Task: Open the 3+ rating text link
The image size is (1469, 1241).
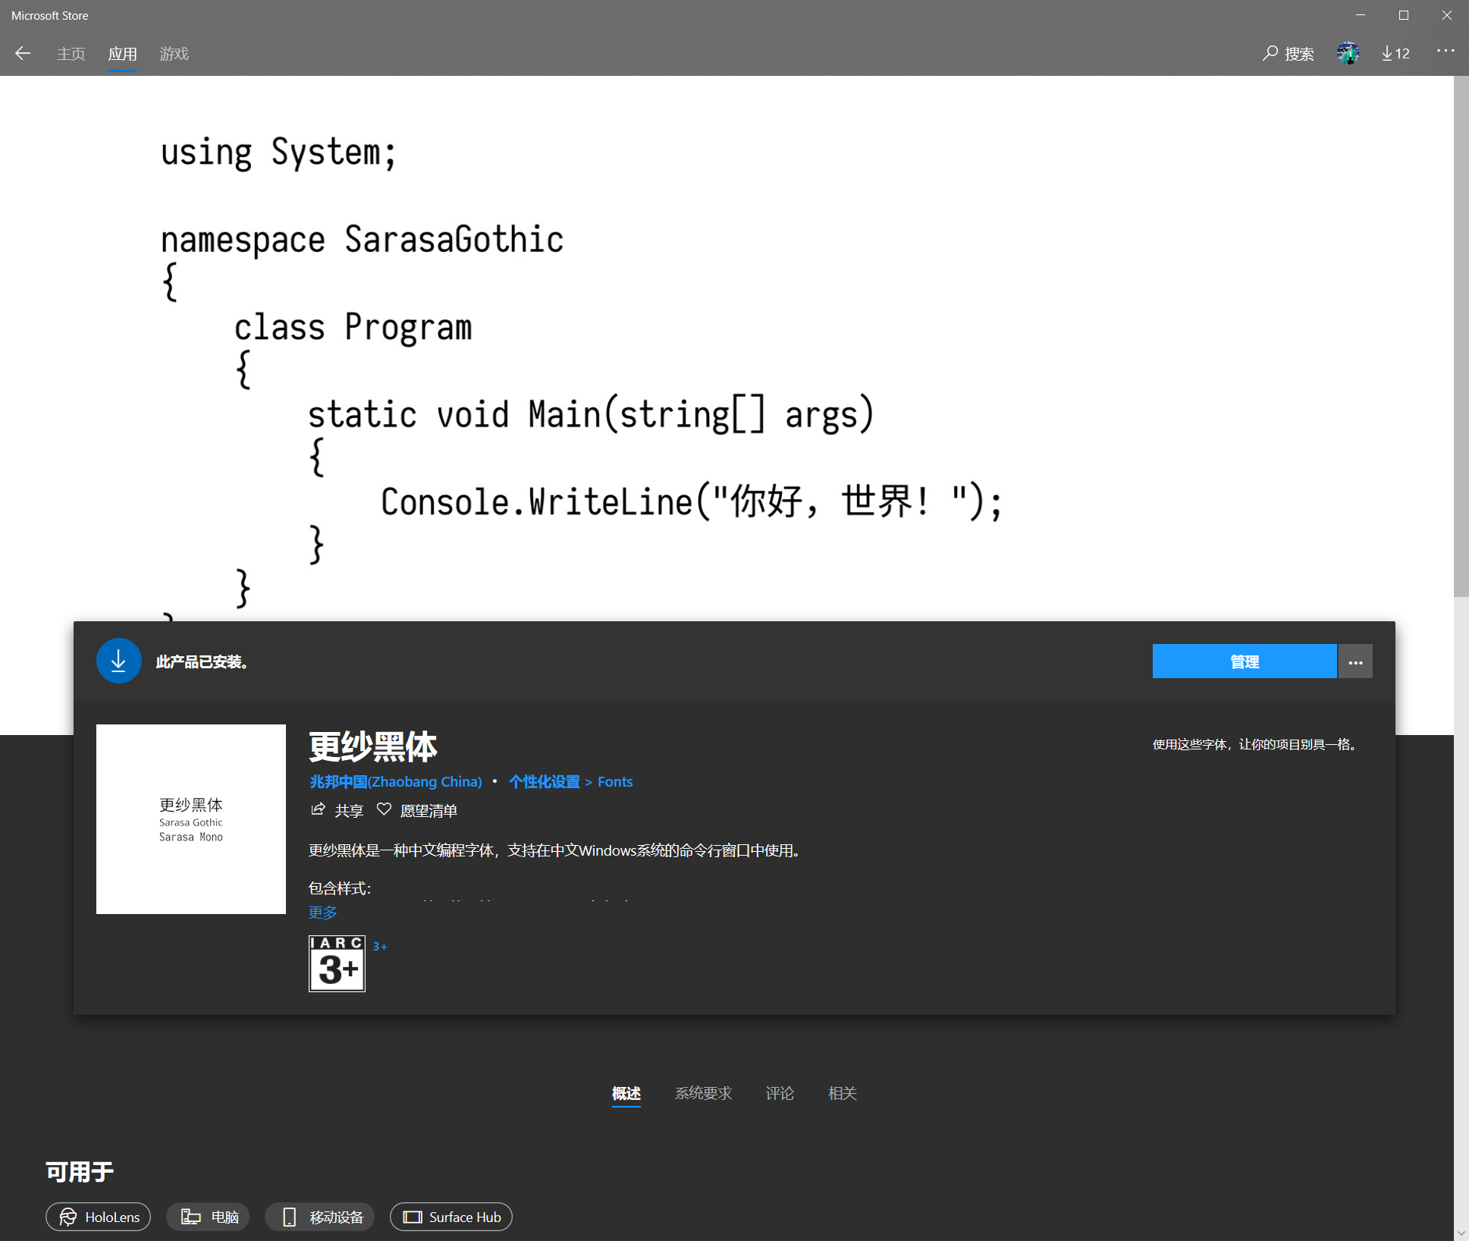Action: (380, 947)
